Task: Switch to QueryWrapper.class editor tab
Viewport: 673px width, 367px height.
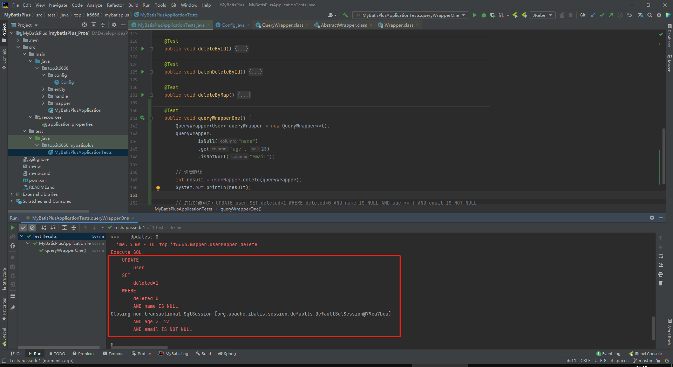Action: point(283,25)
